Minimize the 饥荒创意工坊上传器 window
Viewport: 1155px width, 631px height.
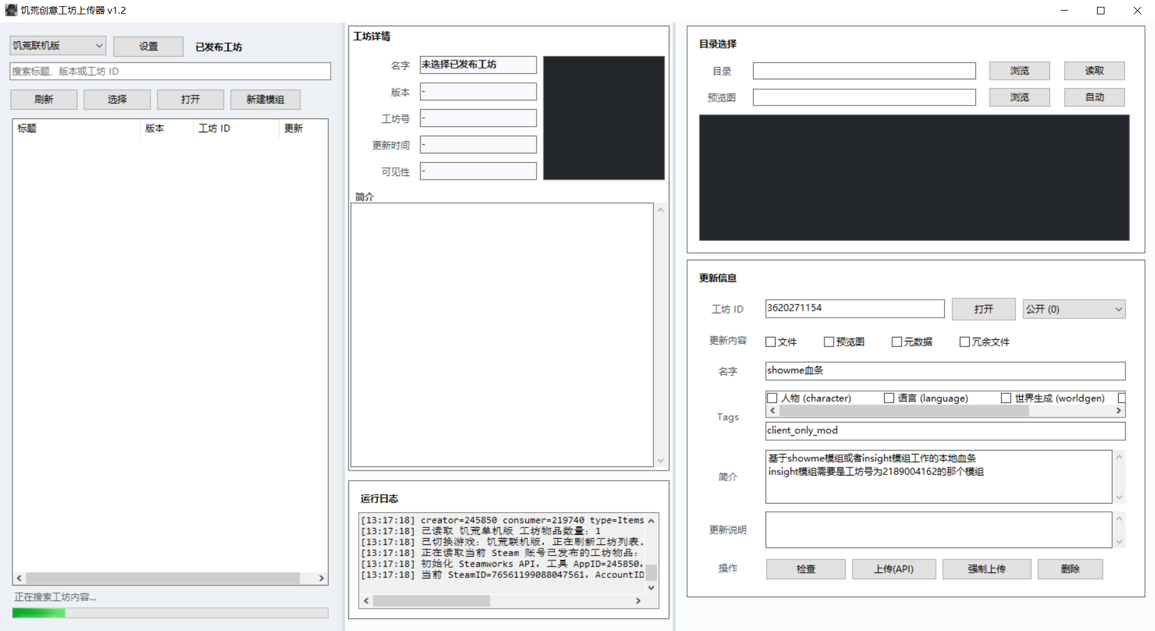(x=1065, y=11)
